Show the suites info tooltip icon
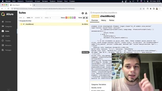This screenshot has height=91, width=162. [x=83, y=13]
